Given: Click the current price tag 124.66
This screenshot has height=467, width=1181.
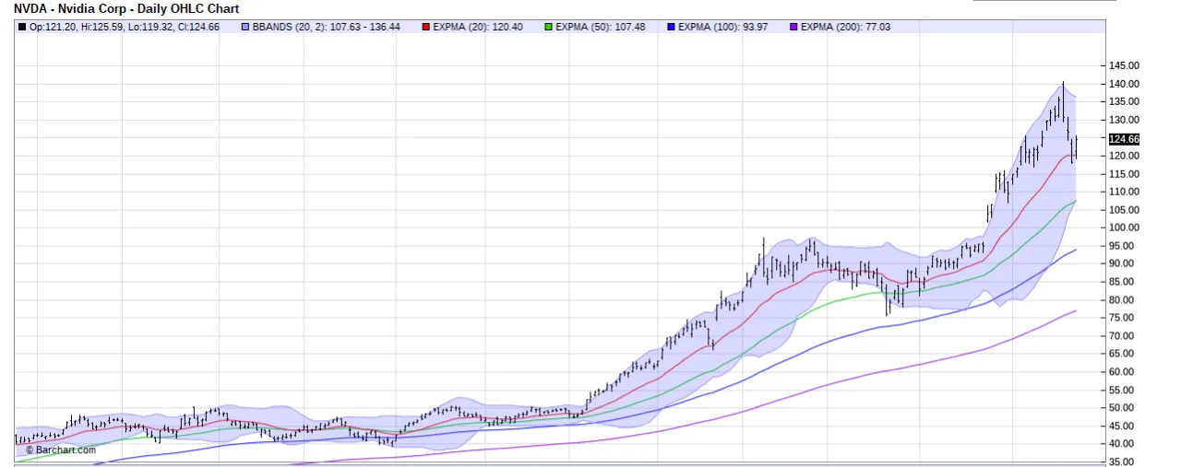Looking at the screenshot, I should 1124,139.
